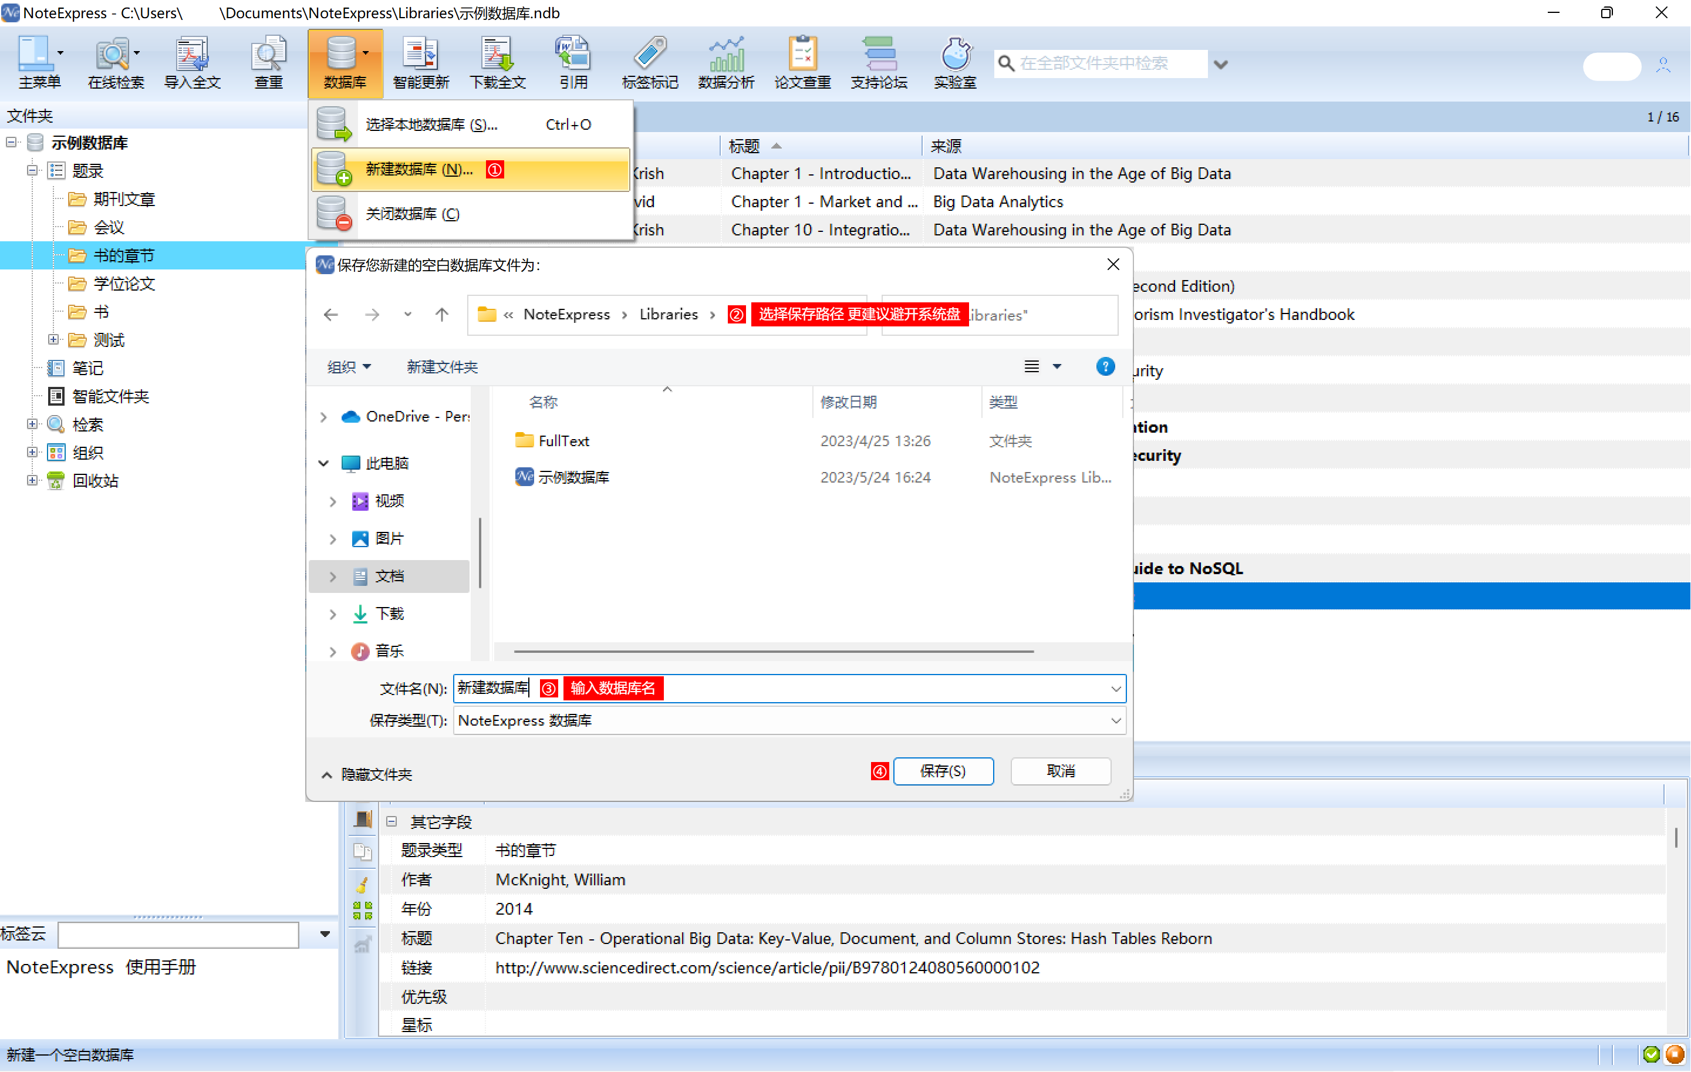
Task: Collapse the 其它字段 section
Action: 391,821
